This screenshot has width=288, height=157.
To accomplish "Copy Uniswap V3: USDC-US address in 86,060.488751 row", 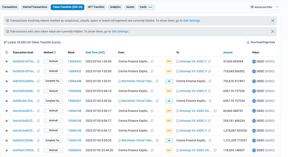I will point(215,111).
